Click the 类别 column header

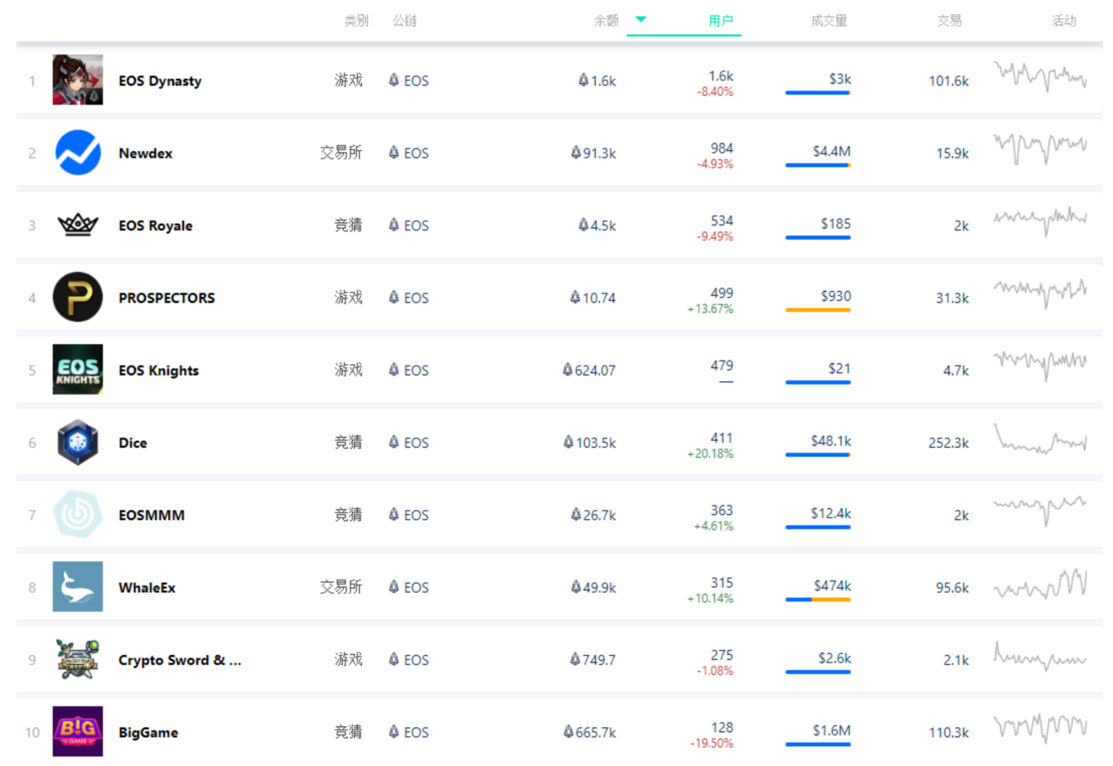tap(356, 21)
